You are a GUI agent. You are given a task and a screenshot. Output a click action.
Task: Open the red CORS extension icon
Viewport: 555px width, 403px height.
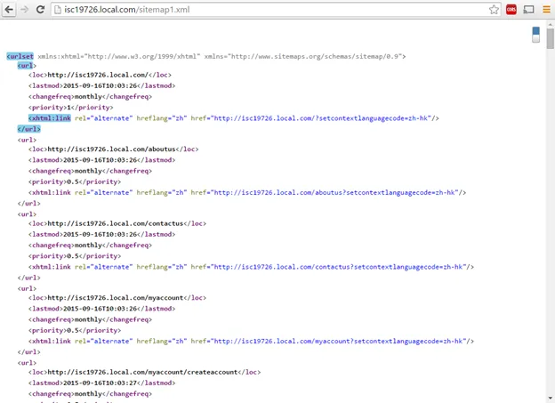click(x=511, y=10)
